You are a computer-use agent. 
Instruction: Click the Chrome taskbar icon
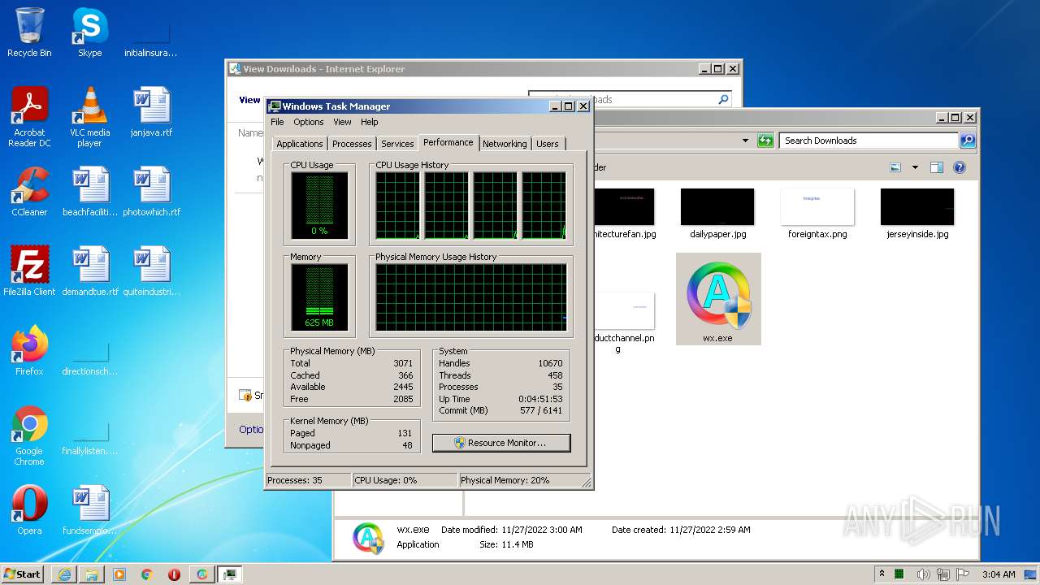(147, 574)
